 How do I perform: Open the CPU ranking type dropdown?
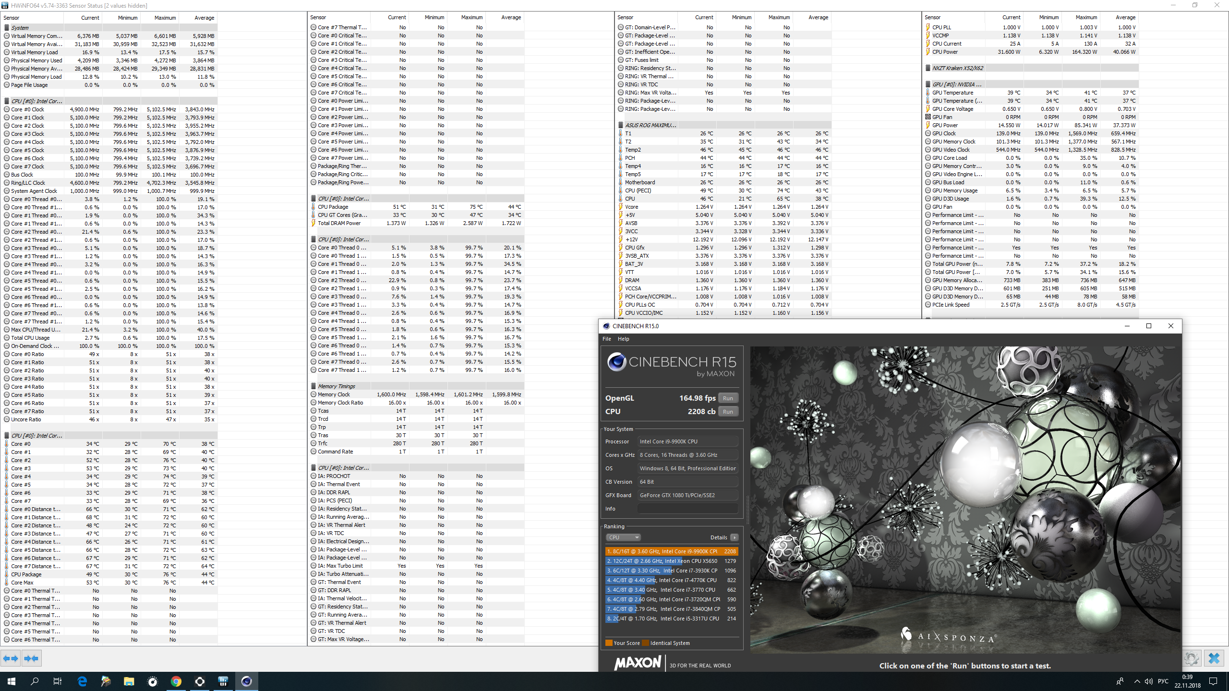[623, 537]
